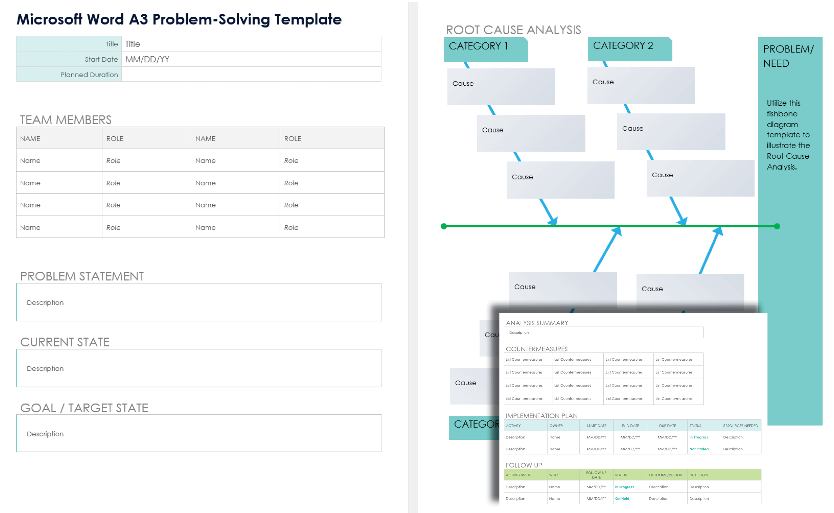Click the Analysis Summary Description field
The height and width of the screenshot is (513, 834).
[604, 333]
